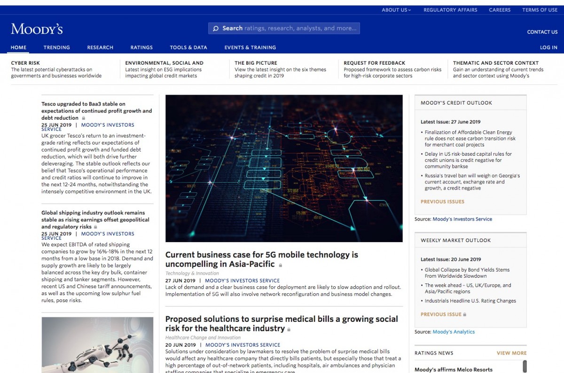The width and height of the screenshot is (564, 373).
Task: Click Previous Issue in Weekly Market Outlook
Action: [x=441, y=314]
